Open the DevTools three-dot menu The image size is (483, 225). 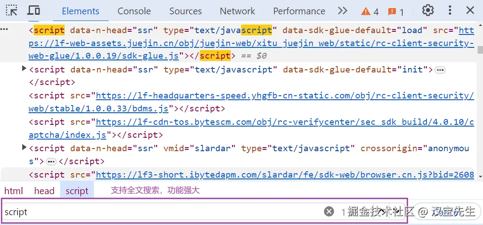450,11
